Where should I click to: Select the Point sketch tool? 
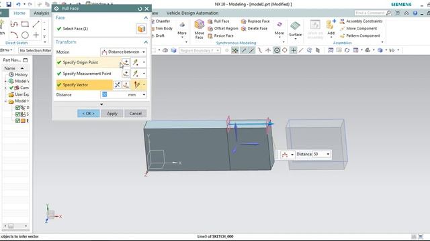pos(36,35)
